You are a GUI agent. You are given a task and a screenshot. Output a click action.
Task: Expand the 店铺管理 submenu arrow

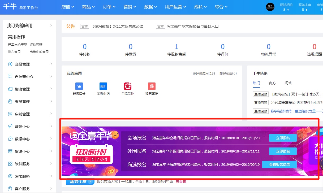[51, 114]
